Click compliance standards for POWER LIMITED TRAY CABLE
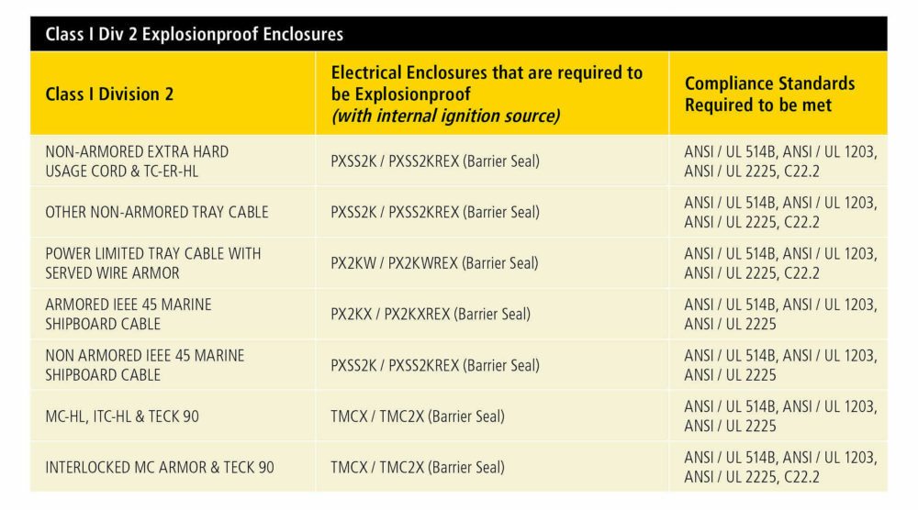918x510 pixels. coord(780,263)
